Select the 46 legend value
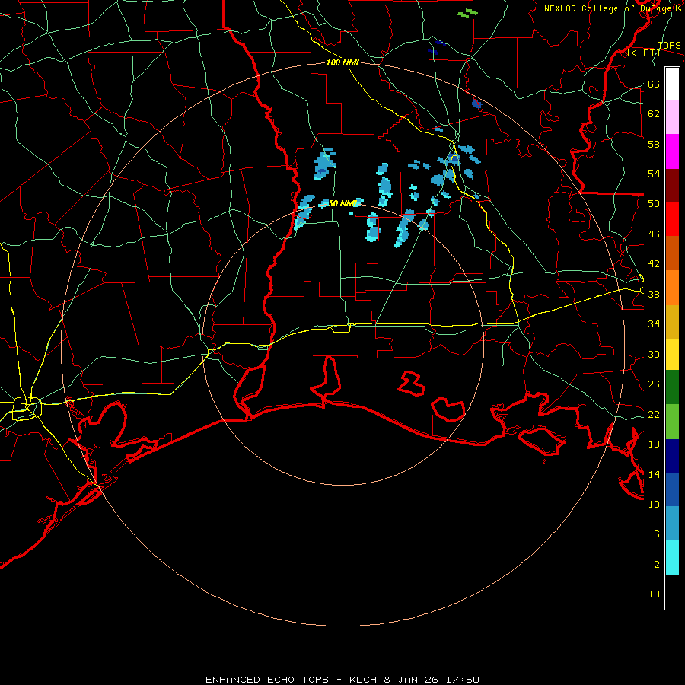 654,234
